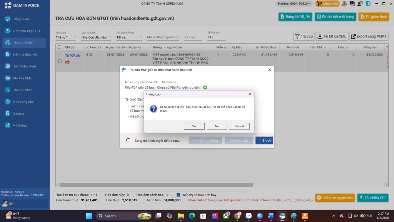Viewport: 394px width, 222px height.
Task: Click Yes to save the PDF file
Action: [194, 126]
